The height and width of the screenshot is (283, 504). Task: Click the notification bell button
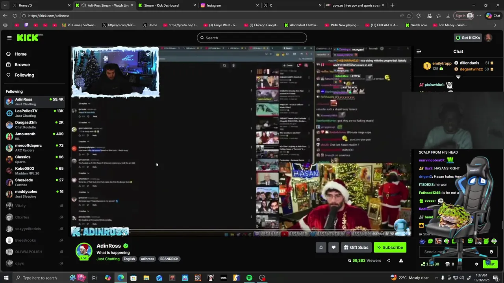321,247
